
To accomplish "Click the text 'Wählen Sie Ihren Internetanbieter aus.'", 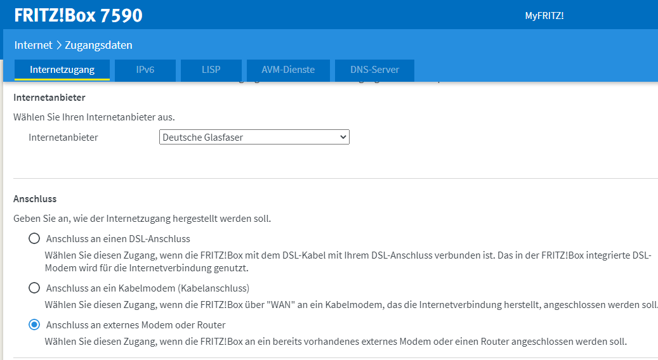I will pyautogui.click(x=94, y=117).
